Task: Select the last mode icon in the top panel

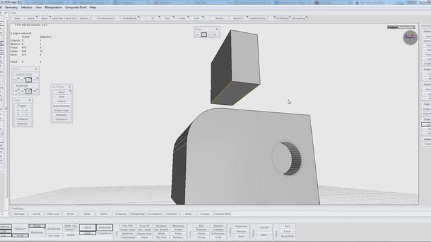Action: 215,34
